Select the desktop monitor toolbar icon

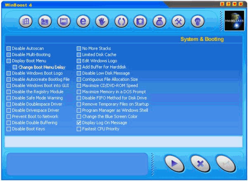tap(64, 22)
